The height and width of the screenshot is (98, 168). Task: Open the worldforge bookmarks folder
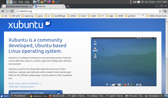(58, 16)
